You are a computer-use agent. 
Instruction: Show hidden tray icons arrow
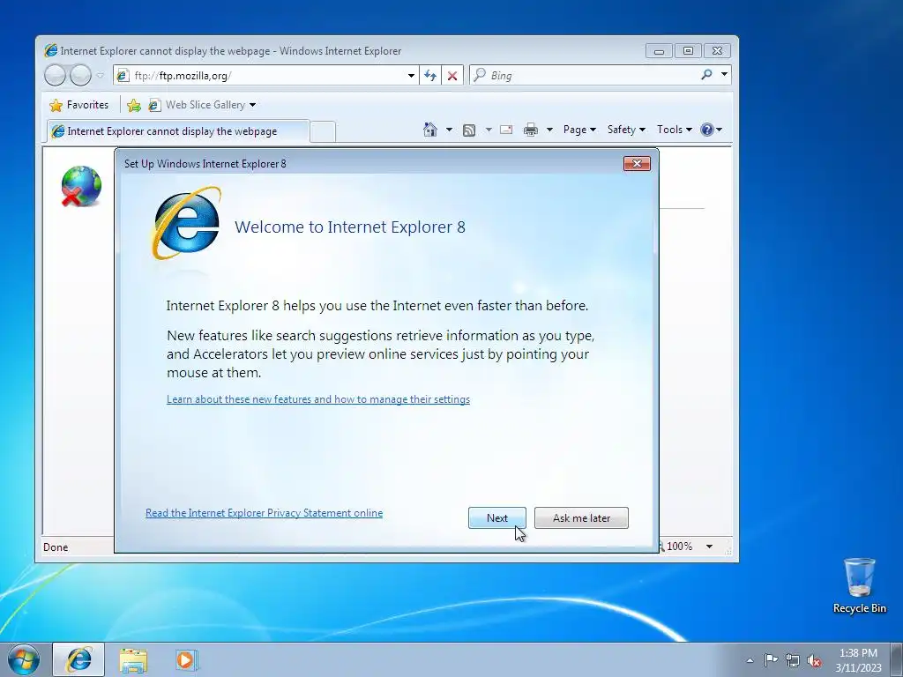[750, 660]
